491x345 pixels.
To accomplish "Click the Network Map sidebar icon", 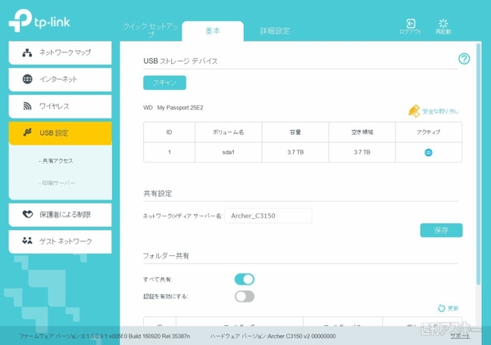I will (x=27, y=52).
